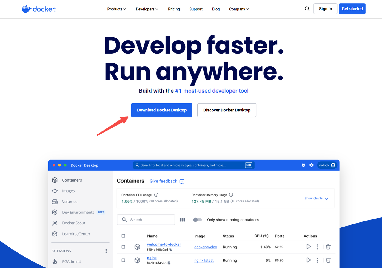Expand Show charts chevron

tap(326, 199)
